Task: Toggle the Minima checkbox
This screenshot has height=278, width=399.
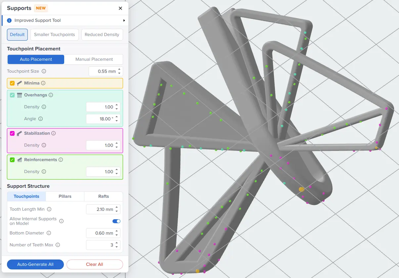Action: pos(12,83)
